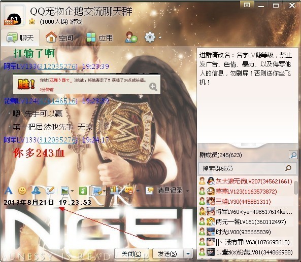Screen dimensions: 301x262
Task: Click the member search toggle icon
Action: point(293,155)
